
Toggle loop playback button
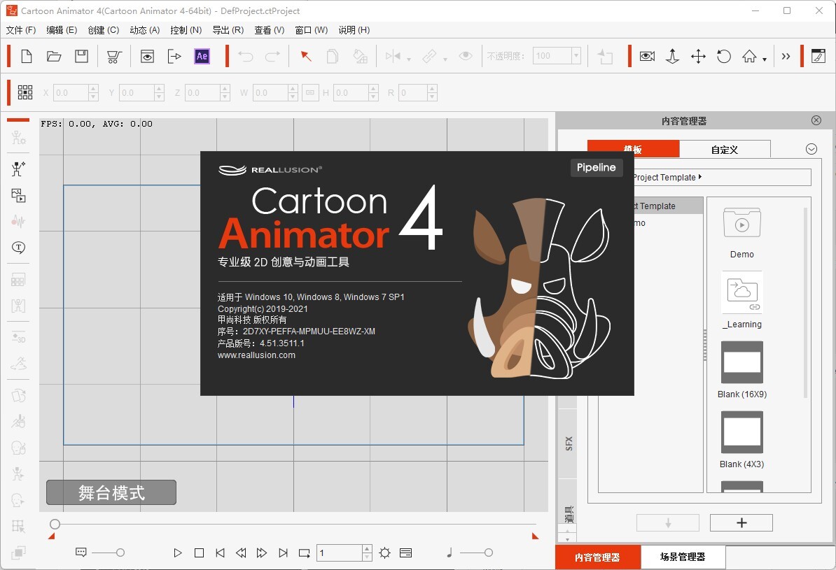(305, 553)
